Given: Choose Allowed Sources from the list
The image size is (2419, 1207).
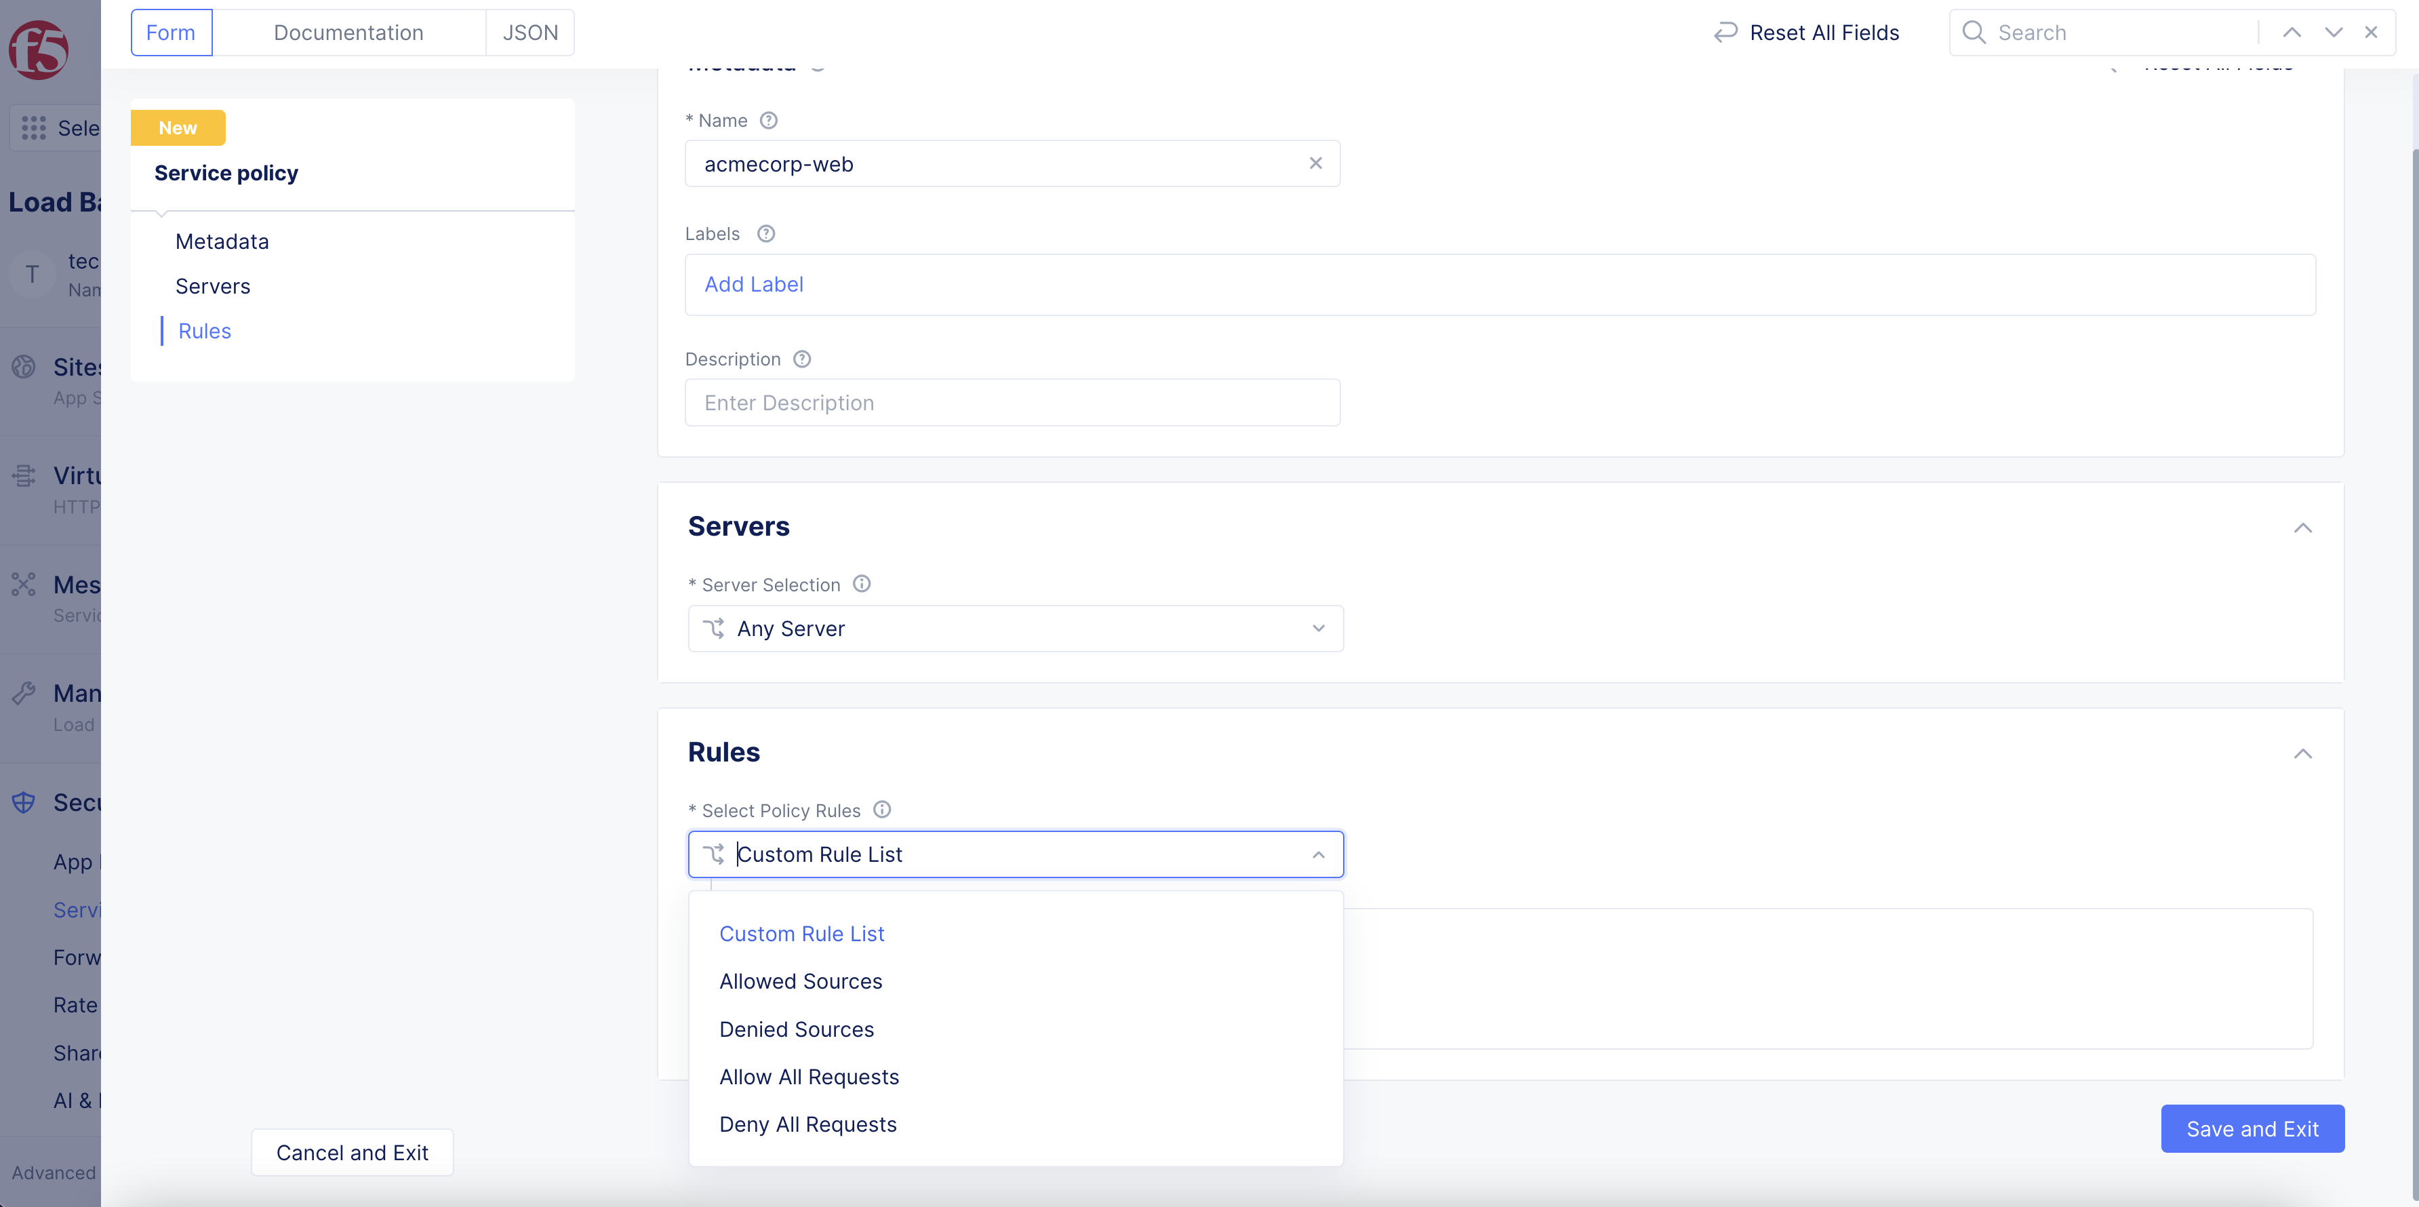Looking at the screenshot, I should point(800,981).
